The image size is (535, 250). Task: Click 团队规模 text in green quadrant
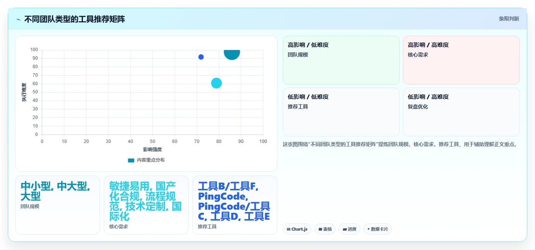[x=298, y=55]
